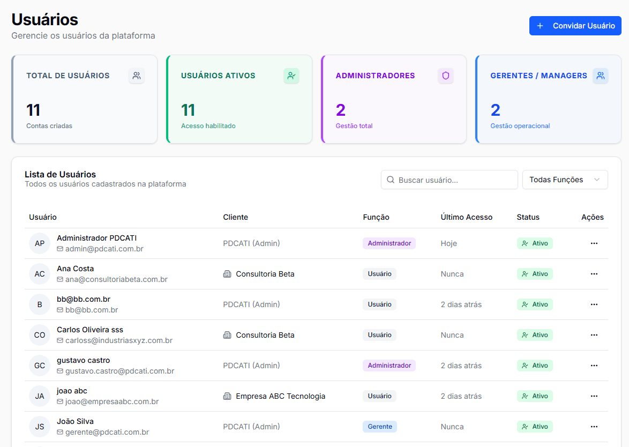Viewport: 629px width, 447px height.
Task: Click the Convidar Usuário button
Action: 575,26
